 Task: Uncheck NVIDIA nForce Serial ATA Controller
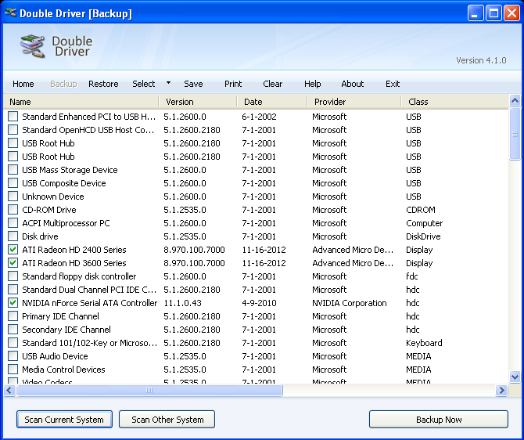[13, 303]
